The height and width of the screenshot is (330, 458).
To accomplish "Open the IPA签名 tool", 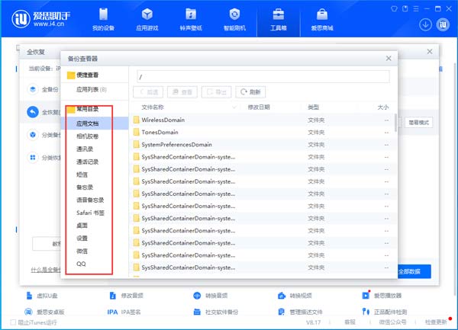I will pyautogui.click(x=124, y=312).
